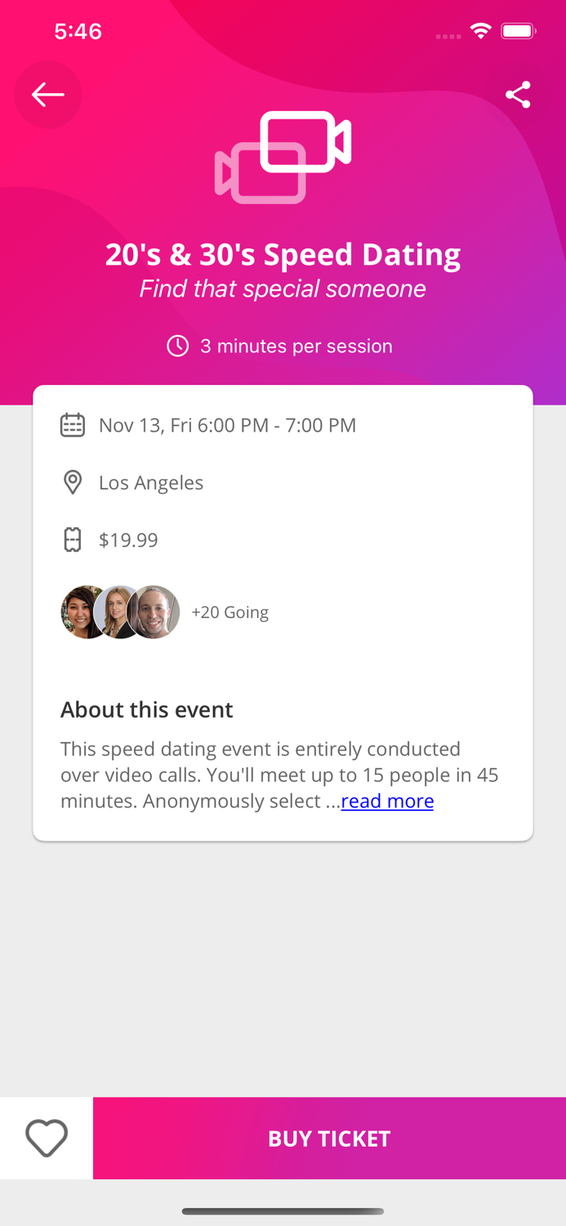Viewport: 566px width, 1226px height.
Task: Open the list of attendees via +20 Going
Action: pyautogui.click(x=230, y=611)
